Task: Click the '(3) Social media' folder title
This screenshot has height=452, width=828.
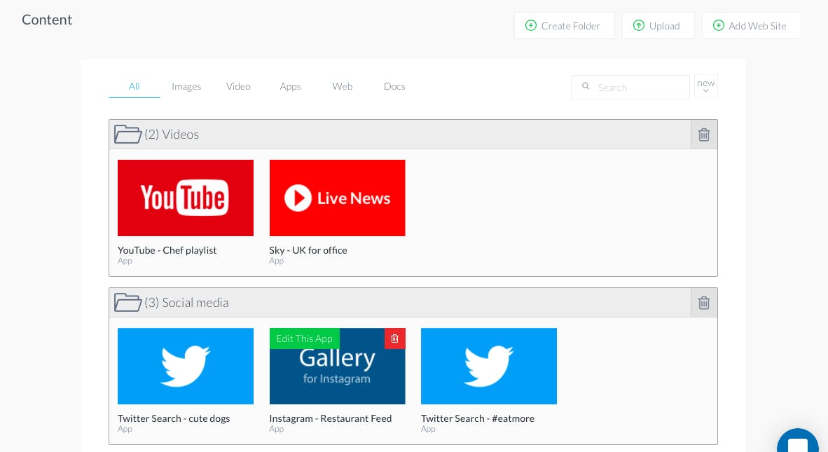Action: [186, 303]
